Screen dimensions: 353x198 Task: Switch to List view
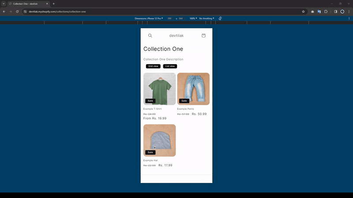point(170,66)
